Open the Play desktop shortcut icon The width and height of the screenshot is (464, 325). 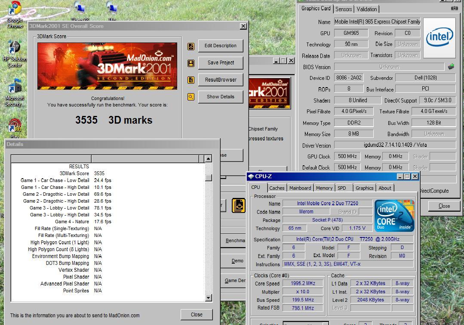tap(15, 128)
